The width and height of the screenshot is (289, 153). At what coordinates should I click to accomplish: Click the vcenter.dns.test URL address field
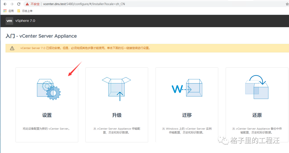click(84, 4)
